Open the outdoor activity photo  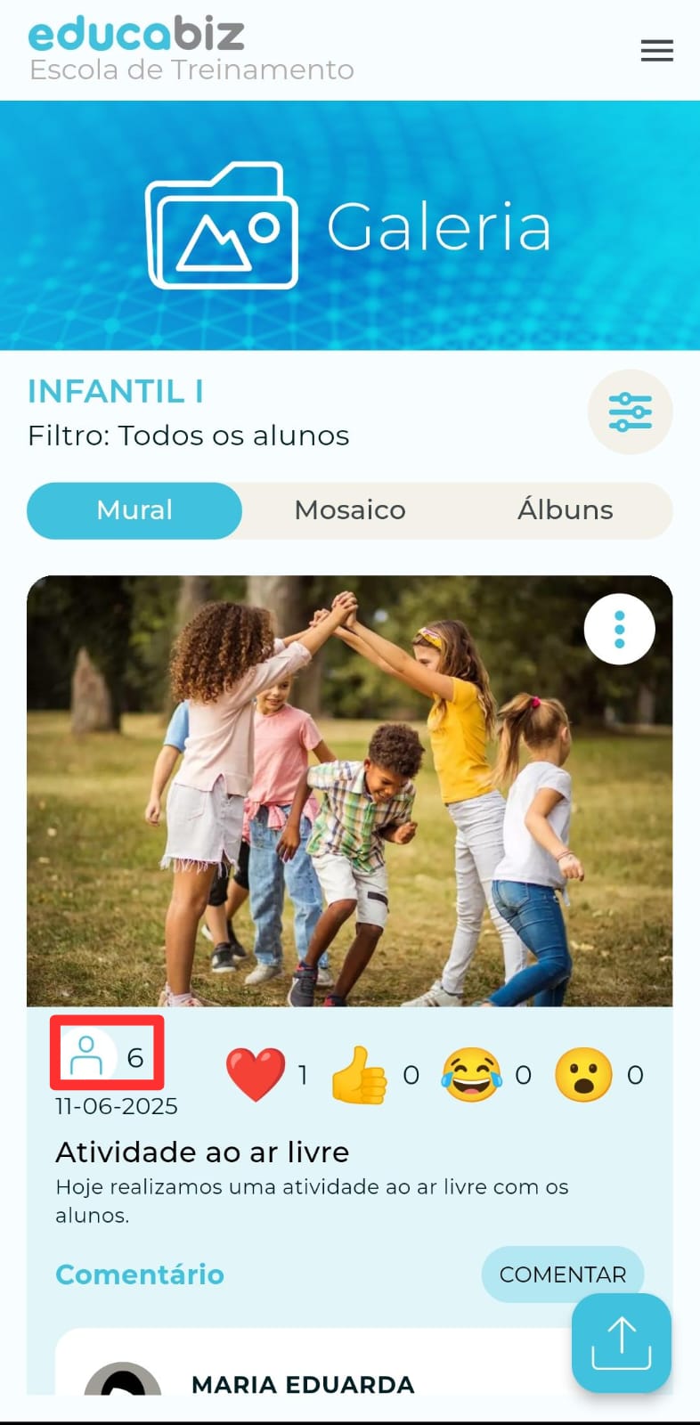click(x=349, y=791)
